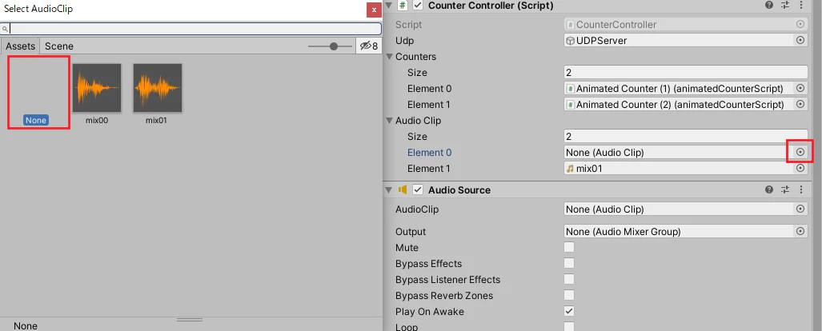This screenshot has width=822, height=331.
Task: Open Counter Controller help reference icon
Action: [x=769, y=6]
